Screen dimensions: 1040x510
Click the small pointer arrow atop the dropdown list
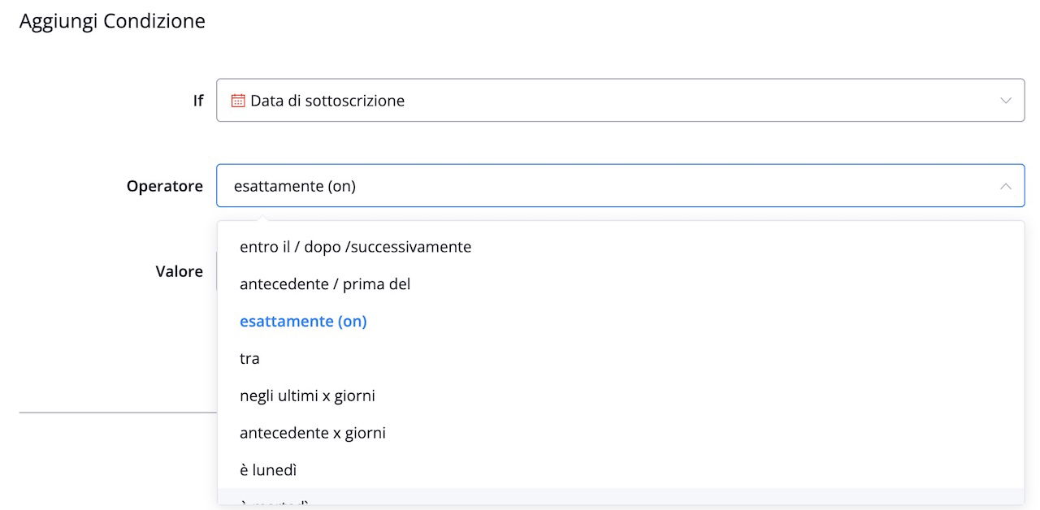coord(261,217)
